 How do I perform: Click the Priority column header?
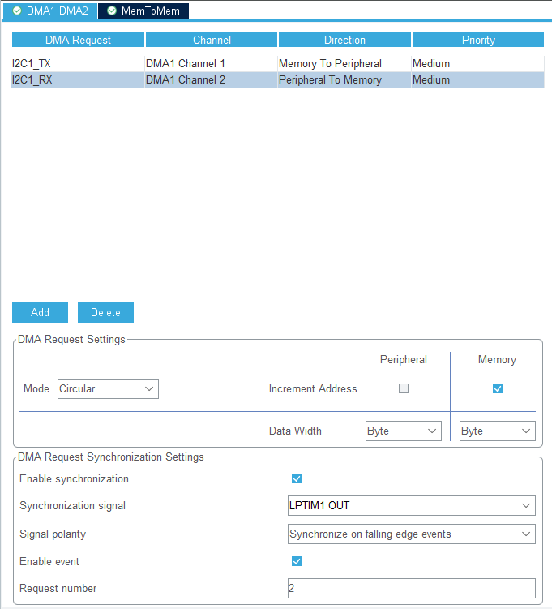pos(478,40)
